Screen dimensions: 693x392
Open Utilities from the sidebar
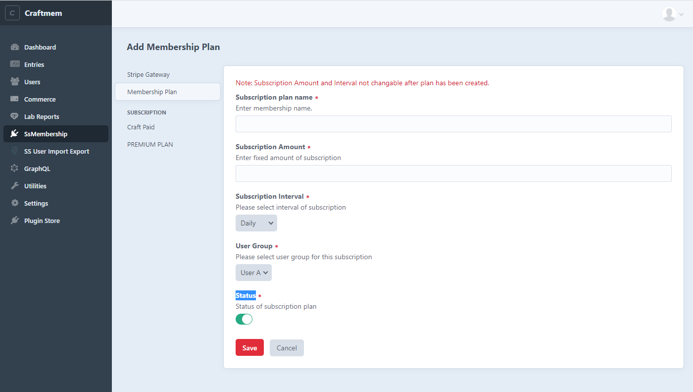(x=55, y=186)
